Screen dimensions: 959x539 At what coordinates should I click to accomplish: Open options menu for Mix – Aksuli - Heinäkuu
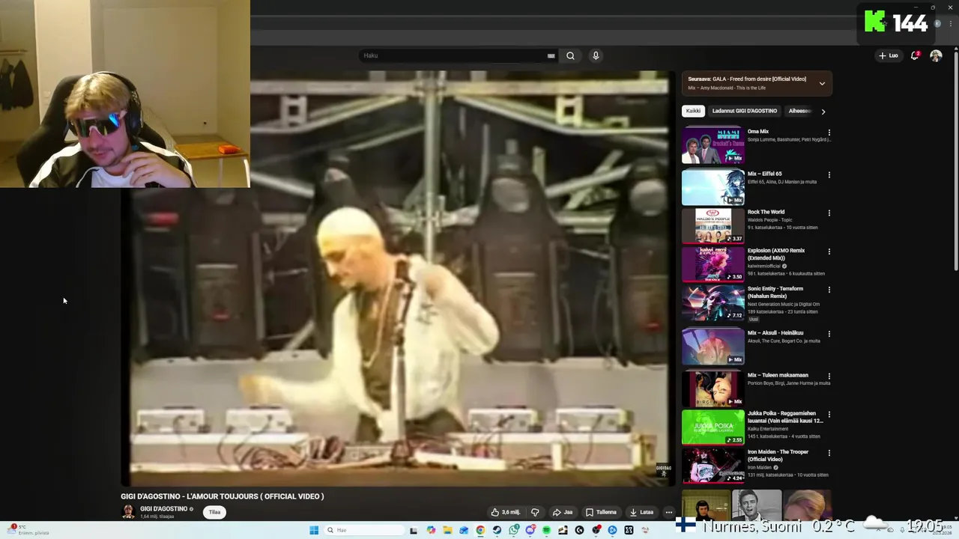[x=829, y=334]
